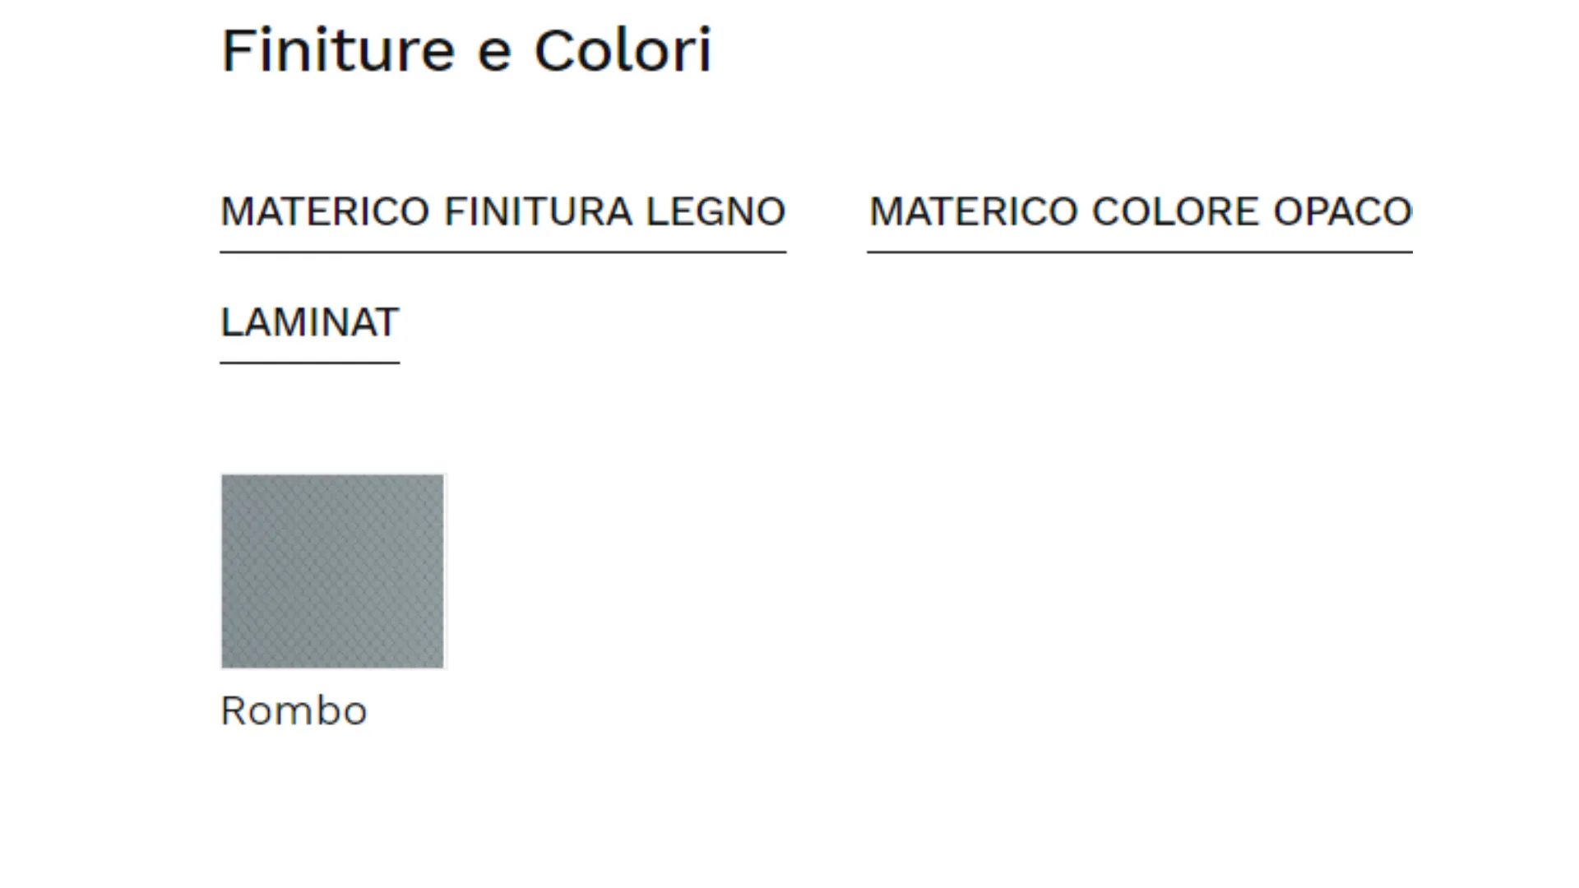View the laminate finishes category
The width and height of the screenshot is (1579, 888).
point(309,322)
